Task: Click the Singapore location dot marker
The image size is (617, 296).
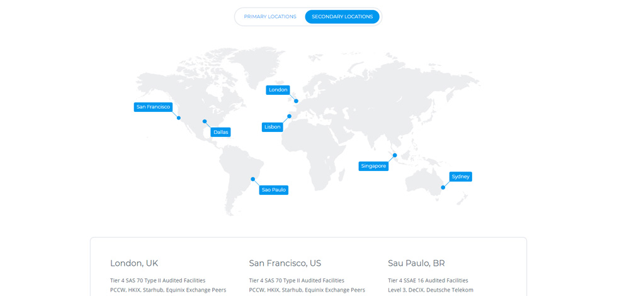Action: pyautogui.click(x=395, y=155)
